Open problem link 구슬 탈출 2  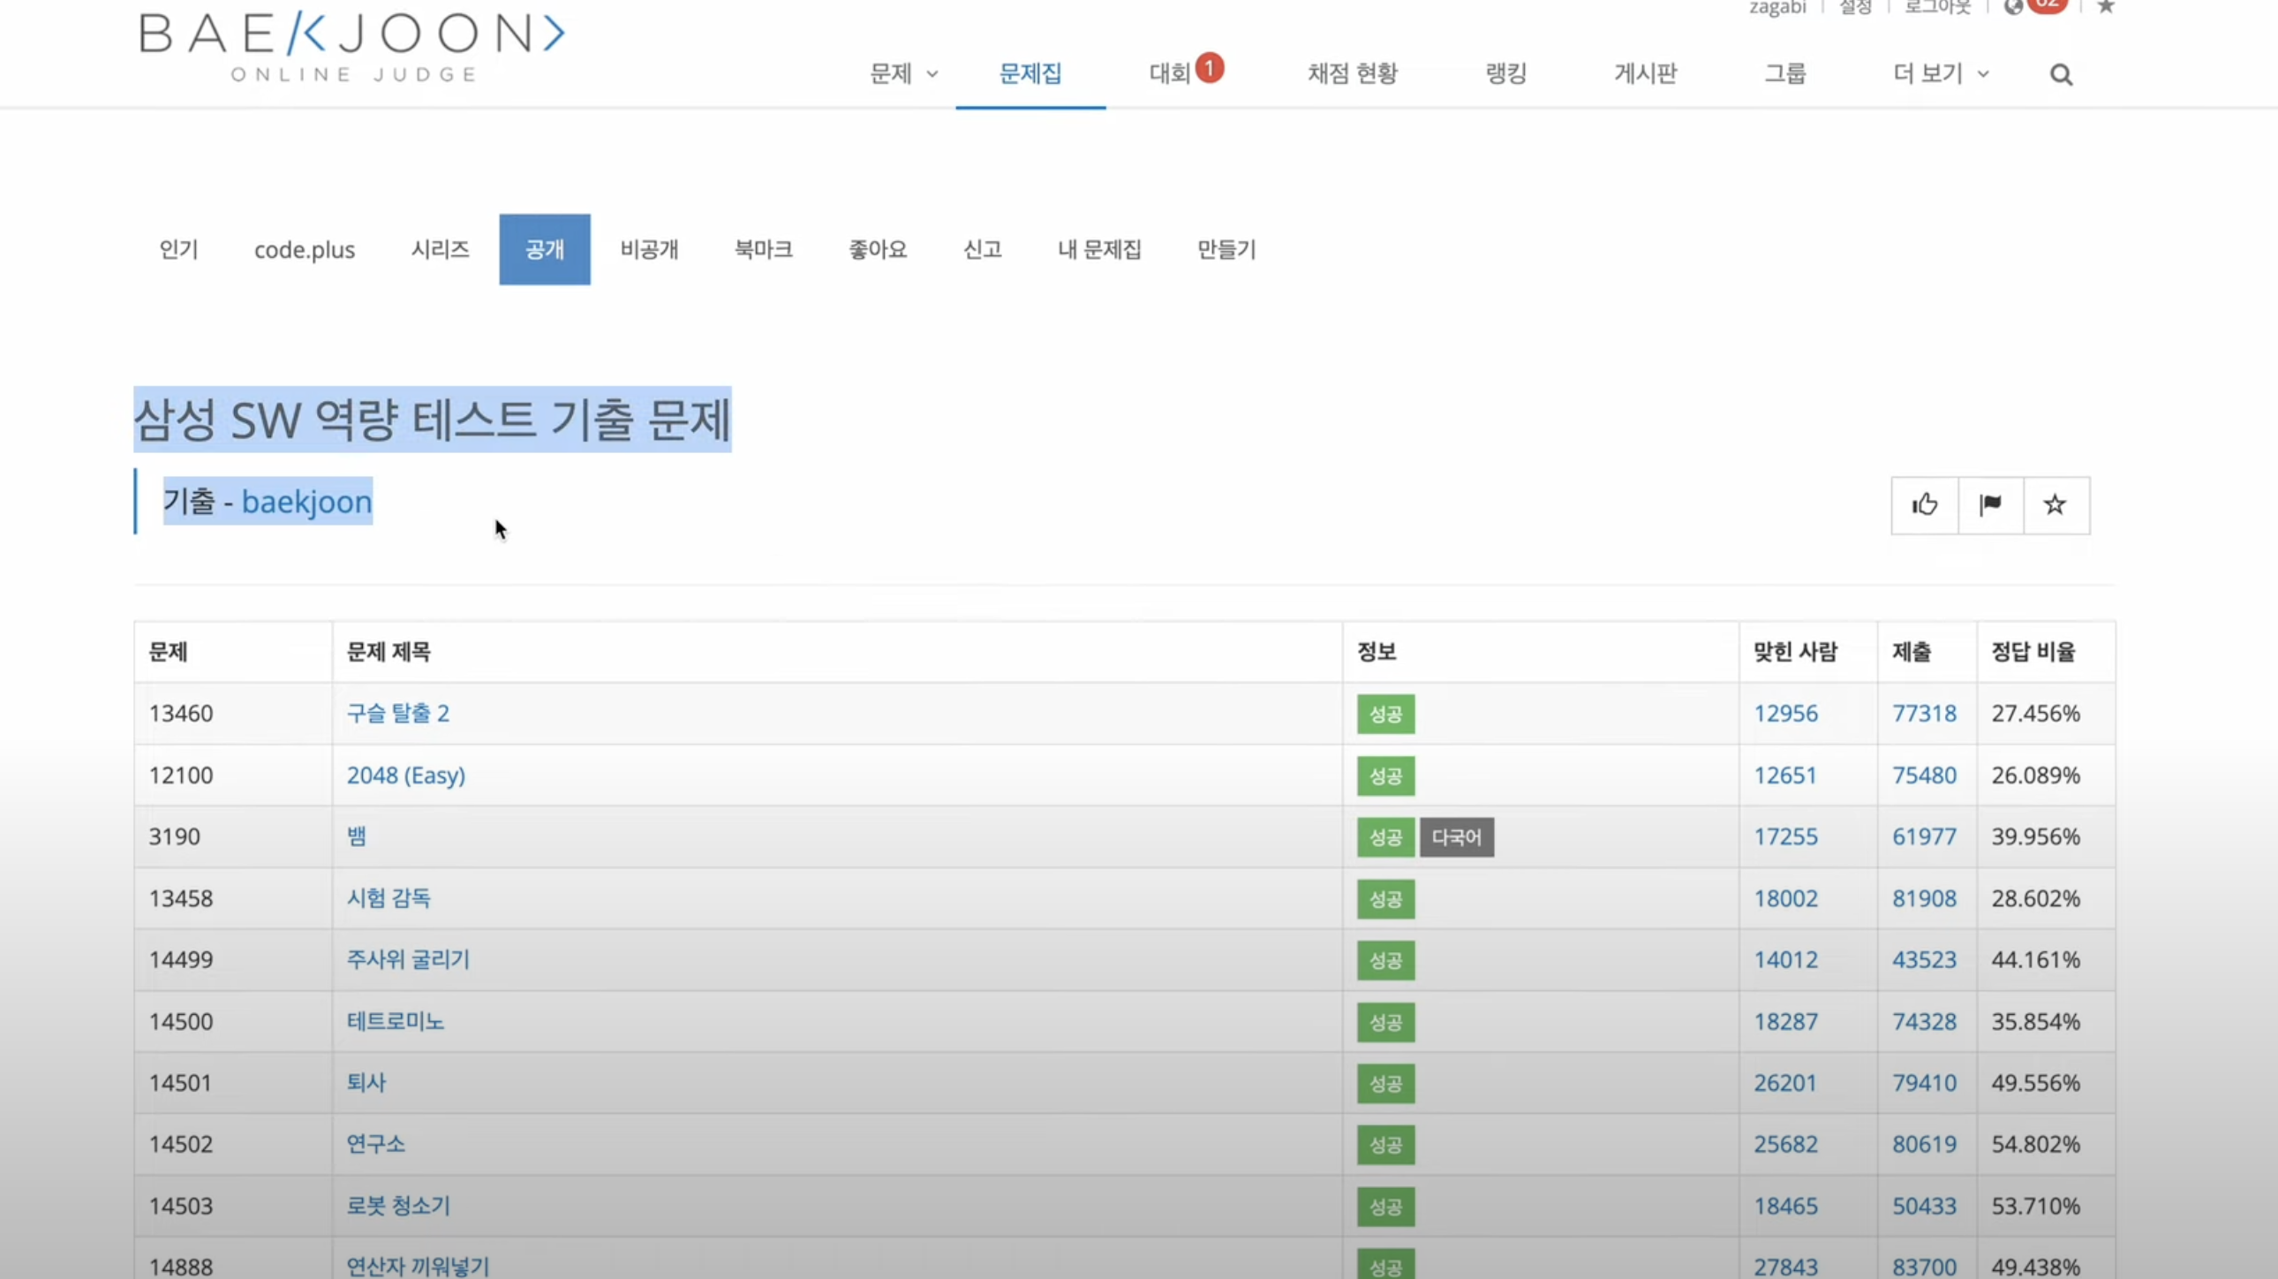coord(397,713)
